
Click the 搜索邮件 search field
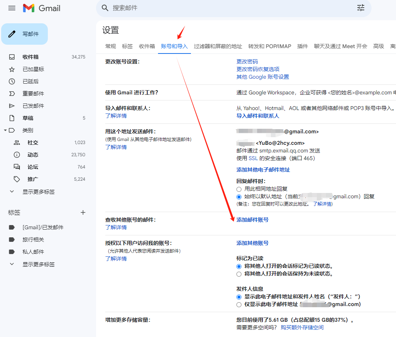[233, 8]
